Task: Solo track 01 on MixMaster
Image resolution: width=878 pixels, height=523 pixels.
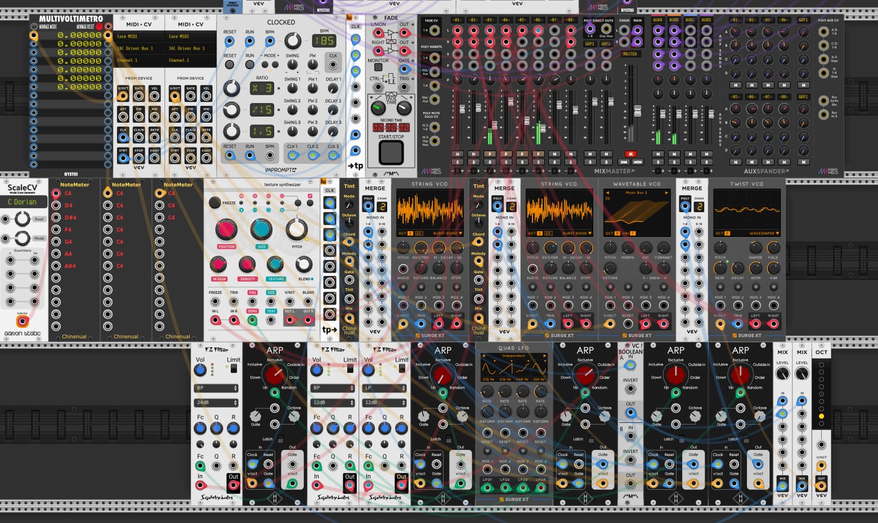Action: 458,162
